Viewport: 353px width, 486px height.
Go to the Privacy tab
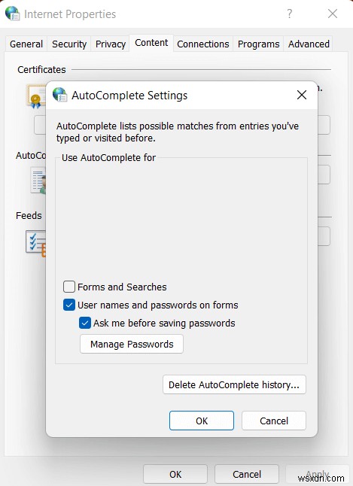click(x=111, y=44)
